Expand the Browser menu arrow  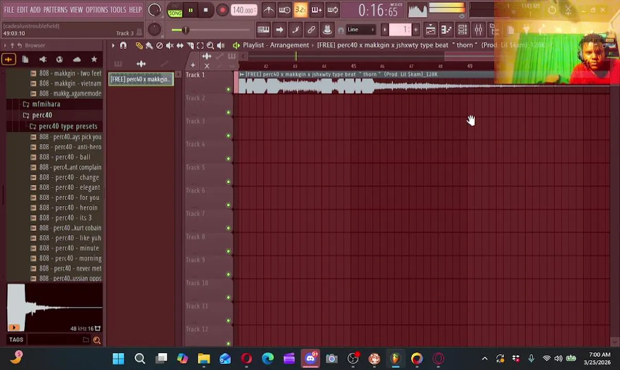(5, 46)
